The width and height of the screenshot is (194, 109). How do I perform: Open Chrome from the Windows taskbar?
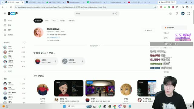[x=115, y=106]
